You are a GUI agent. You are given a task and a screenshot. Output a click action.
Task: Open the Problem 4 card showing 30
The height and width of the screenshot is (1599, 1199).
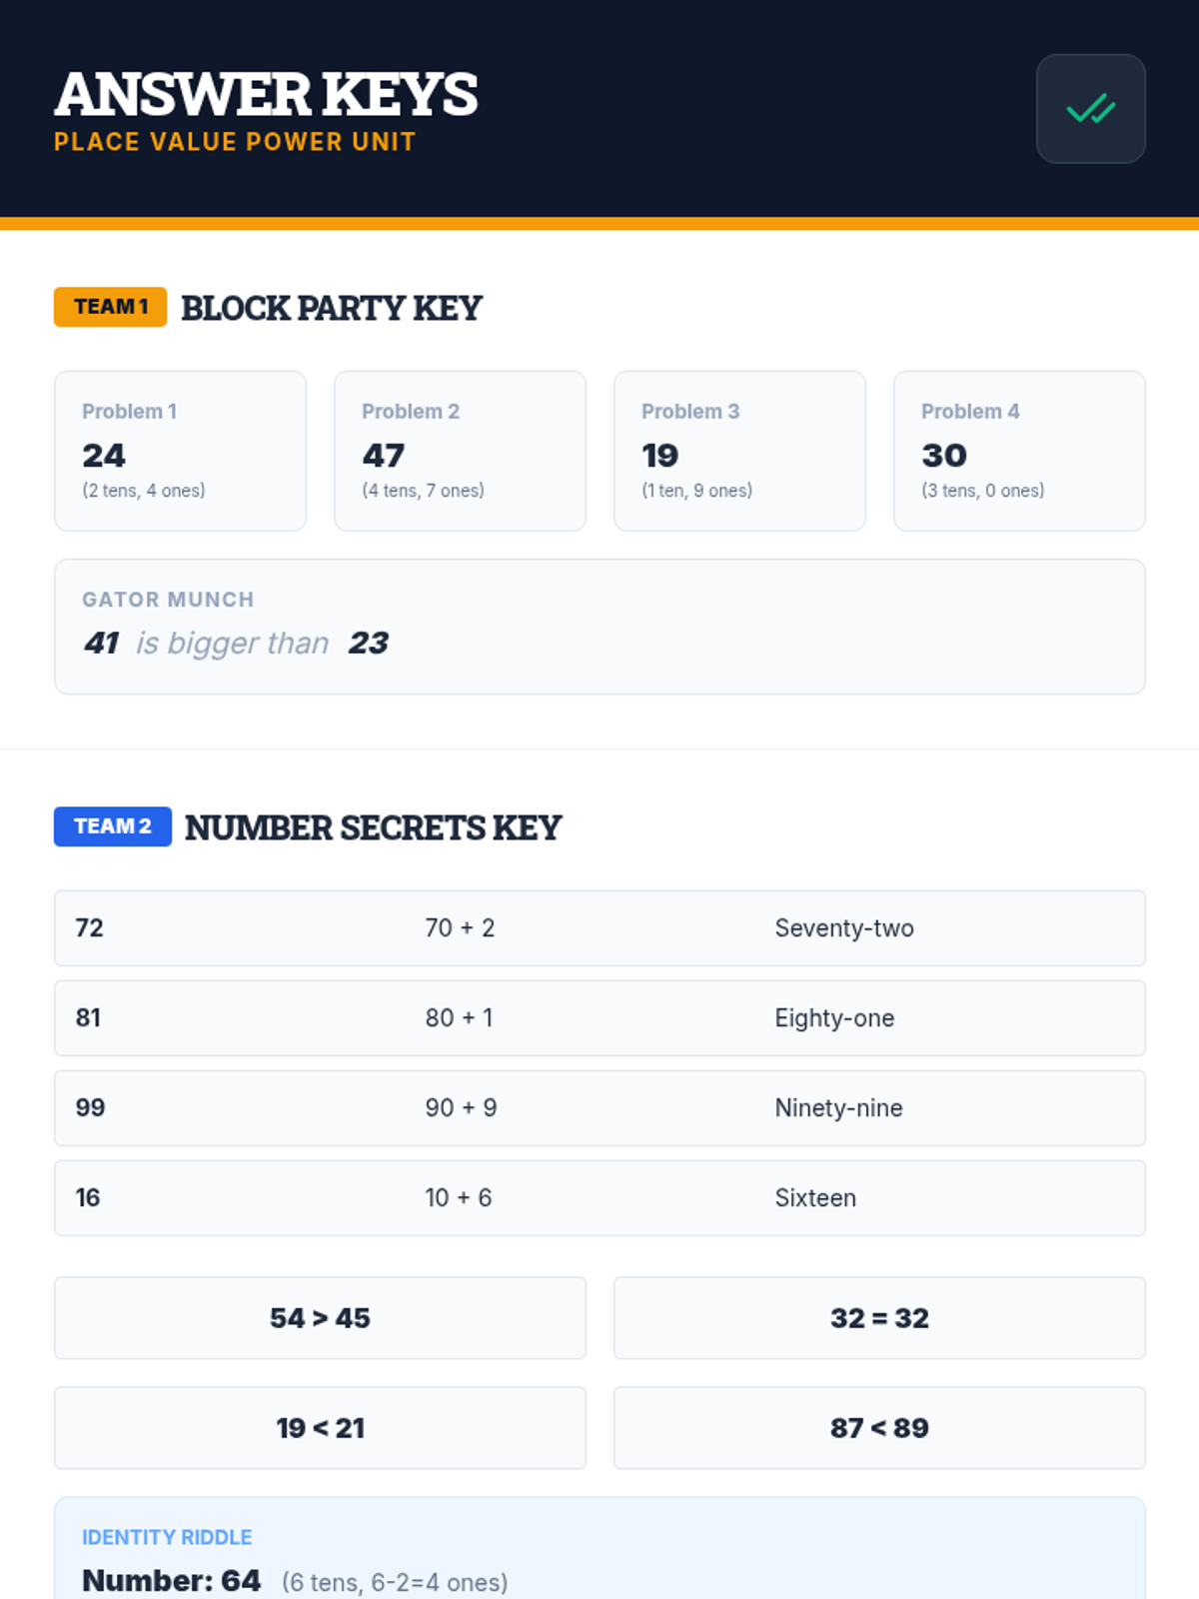tap(1019, 451)
